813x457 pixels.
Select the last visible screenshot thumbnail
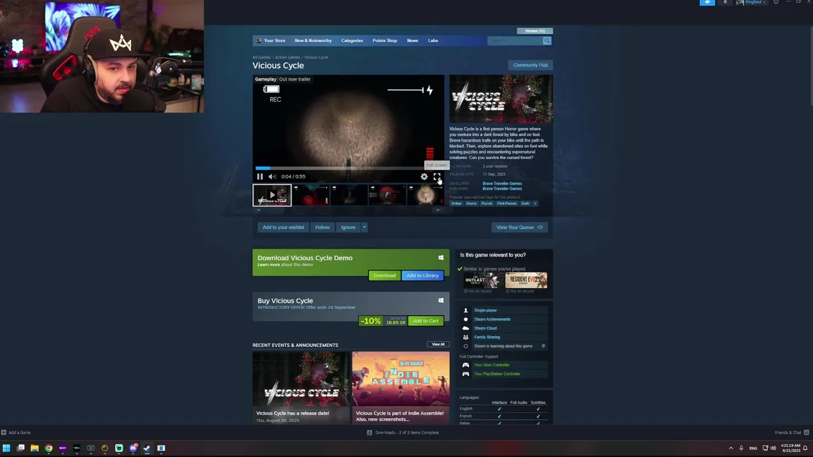click(426, 195)
